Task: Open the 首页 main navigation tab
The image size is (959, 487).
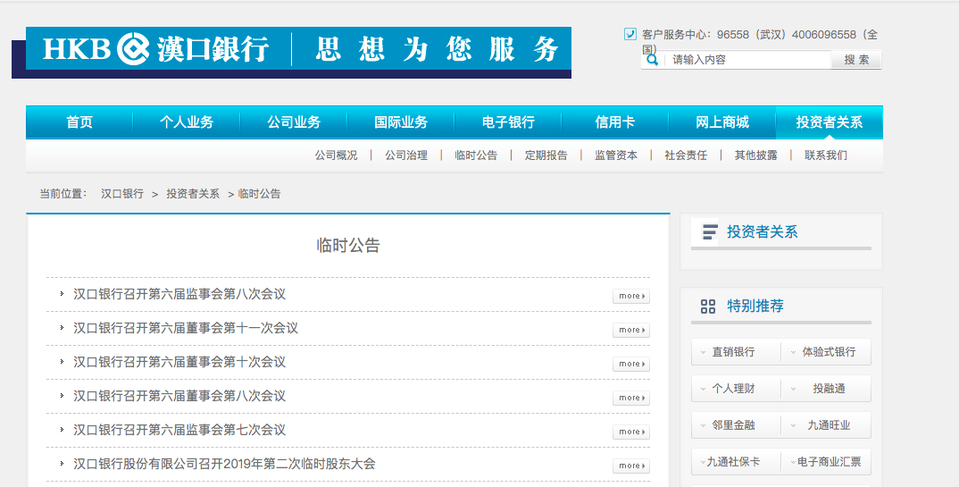Action: pos(79,122)
